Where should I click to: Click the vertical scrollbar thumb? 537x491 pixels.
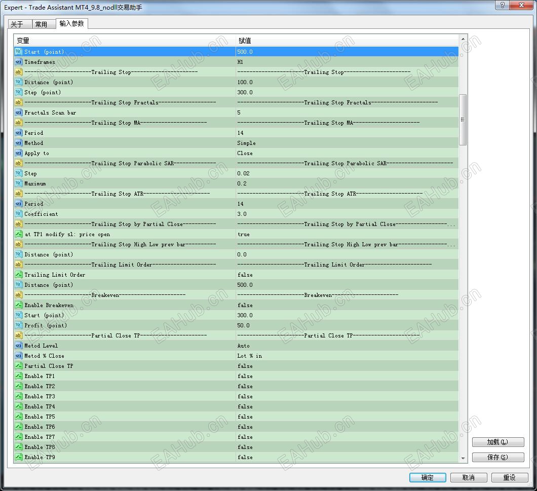tap(463, 120)
